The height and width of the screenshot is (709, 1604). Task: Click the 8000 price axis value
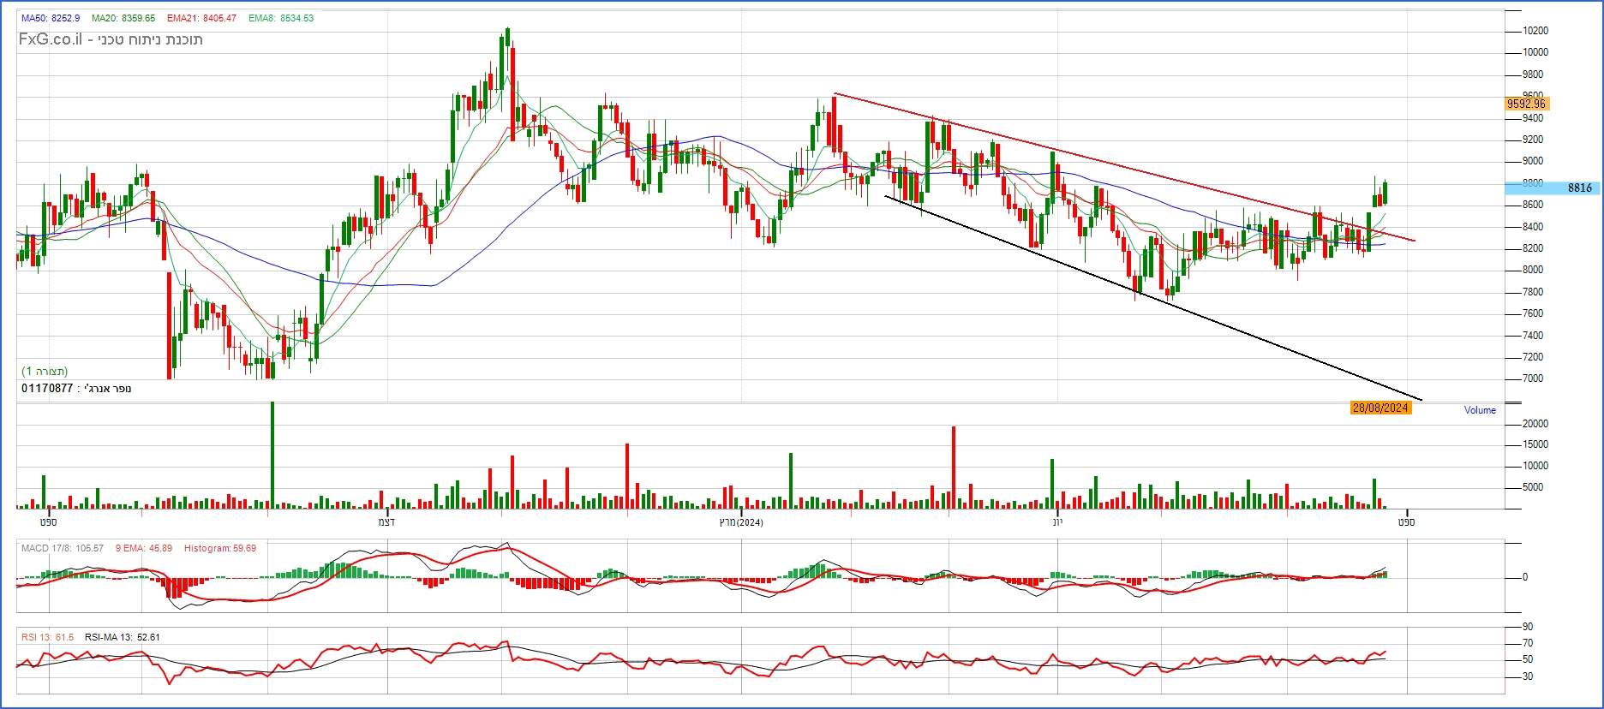point(1533,270)
